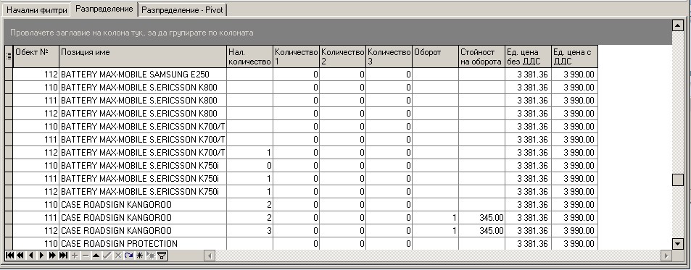The image size is (691, 270).
Task: Click the go-to-bookmark asterisk arrow icon
Action: pos(151,255)
